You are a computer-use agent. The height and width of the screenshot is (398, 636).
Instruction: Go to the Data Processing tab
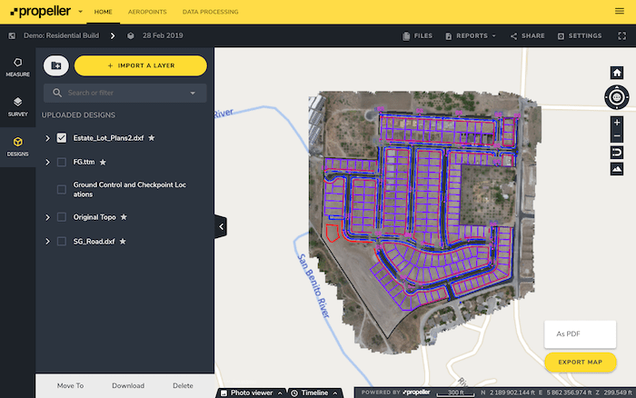point(210,12)
